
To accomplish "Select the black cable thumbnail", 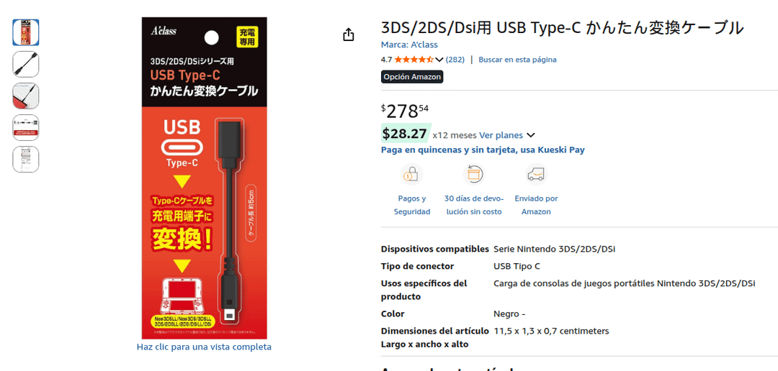I will tap(26, 65).
